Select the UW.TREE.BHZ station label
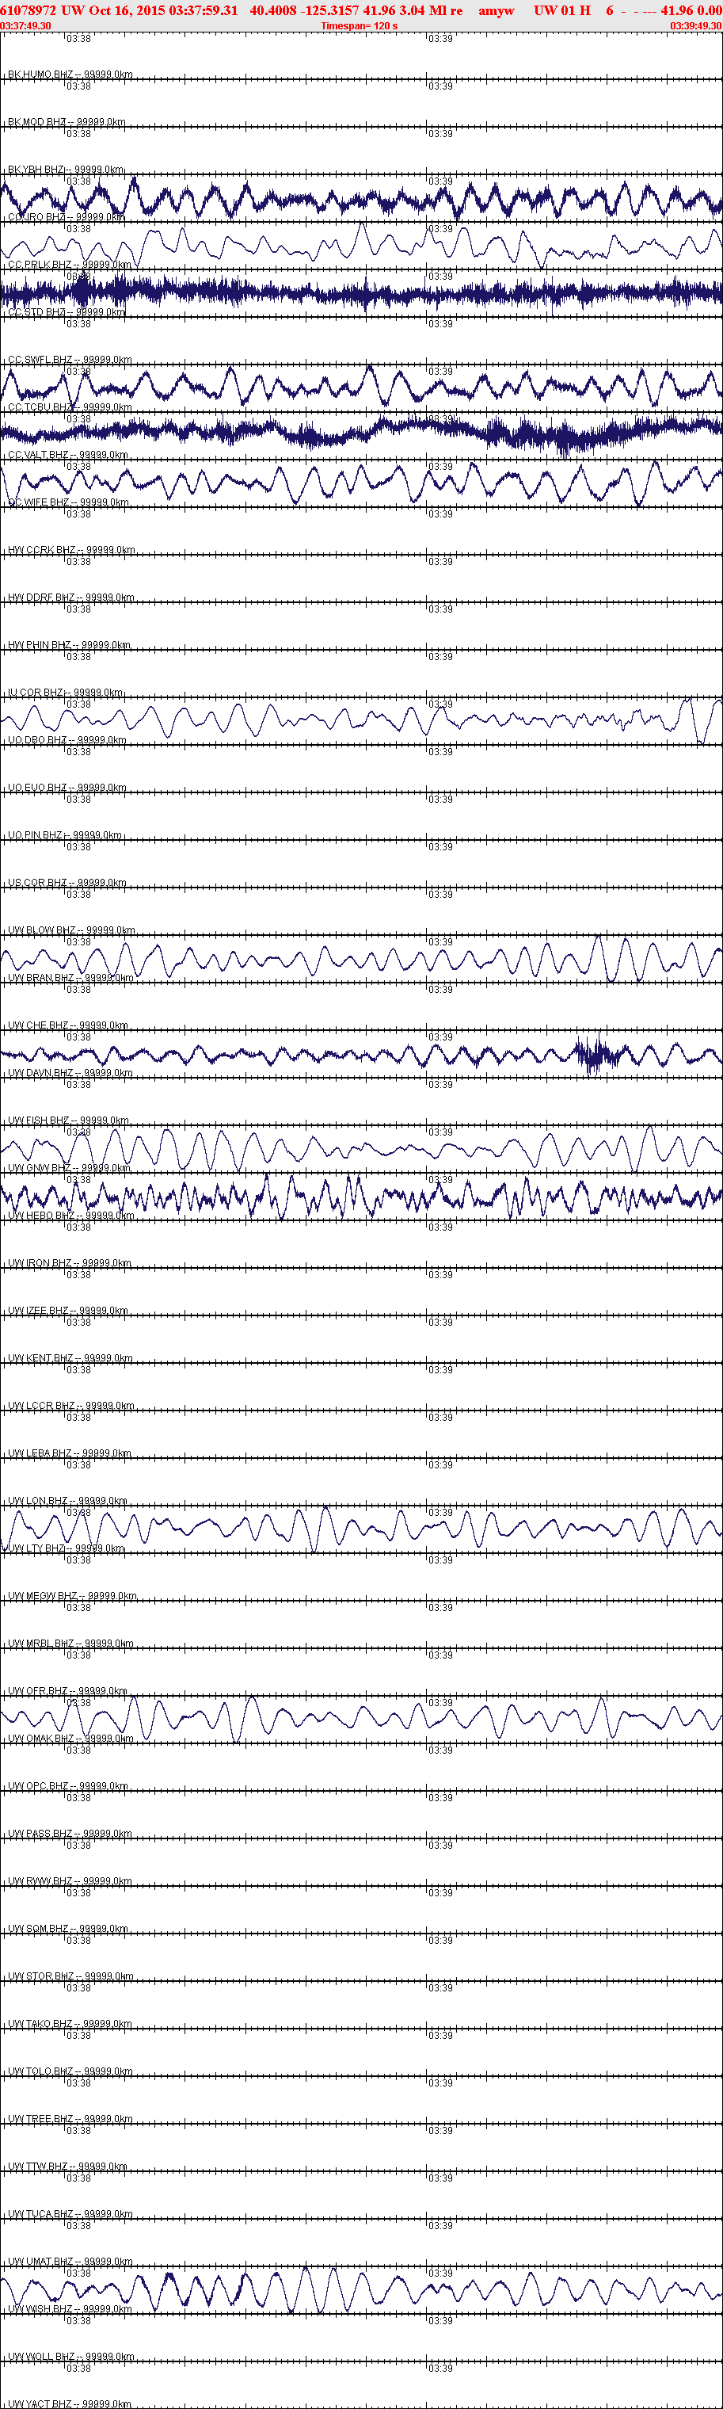This screenshot has width=723, height=2409. point(70,2120)
